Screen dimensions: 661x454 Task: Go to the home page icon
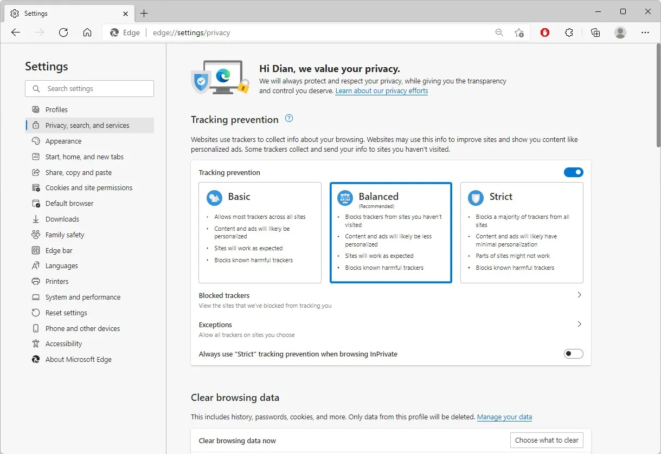tap(87, 33)
